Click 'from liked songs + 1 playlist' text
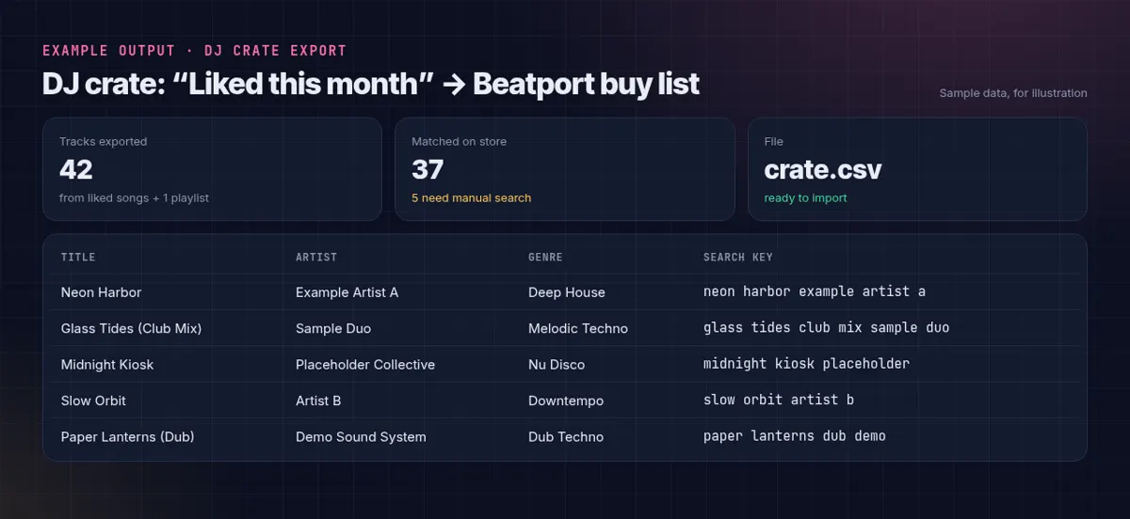 coord(134,198)
